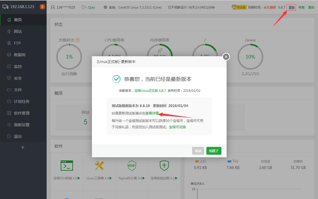Click the 总发送 2.60 GB value
The image size is (318, 199).
coord(266,168)
